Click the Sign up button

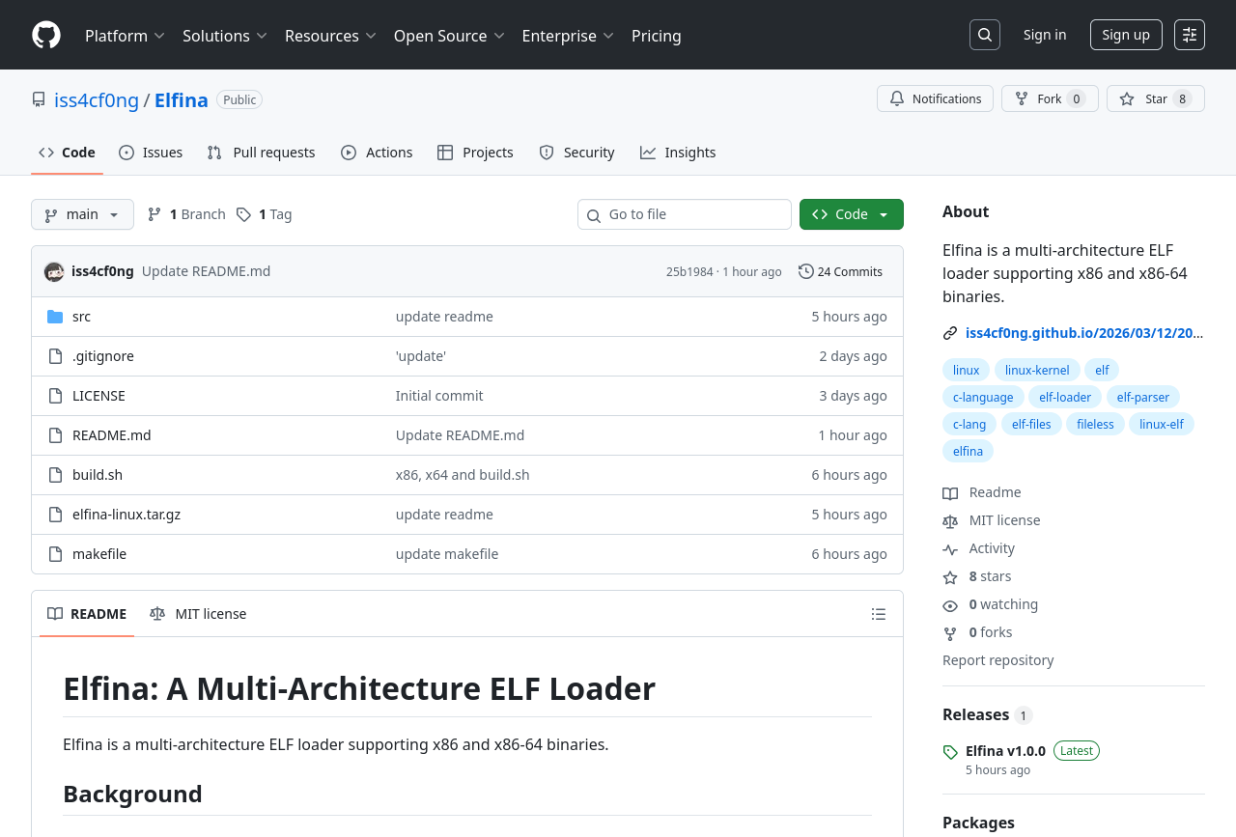point(1125,35)
